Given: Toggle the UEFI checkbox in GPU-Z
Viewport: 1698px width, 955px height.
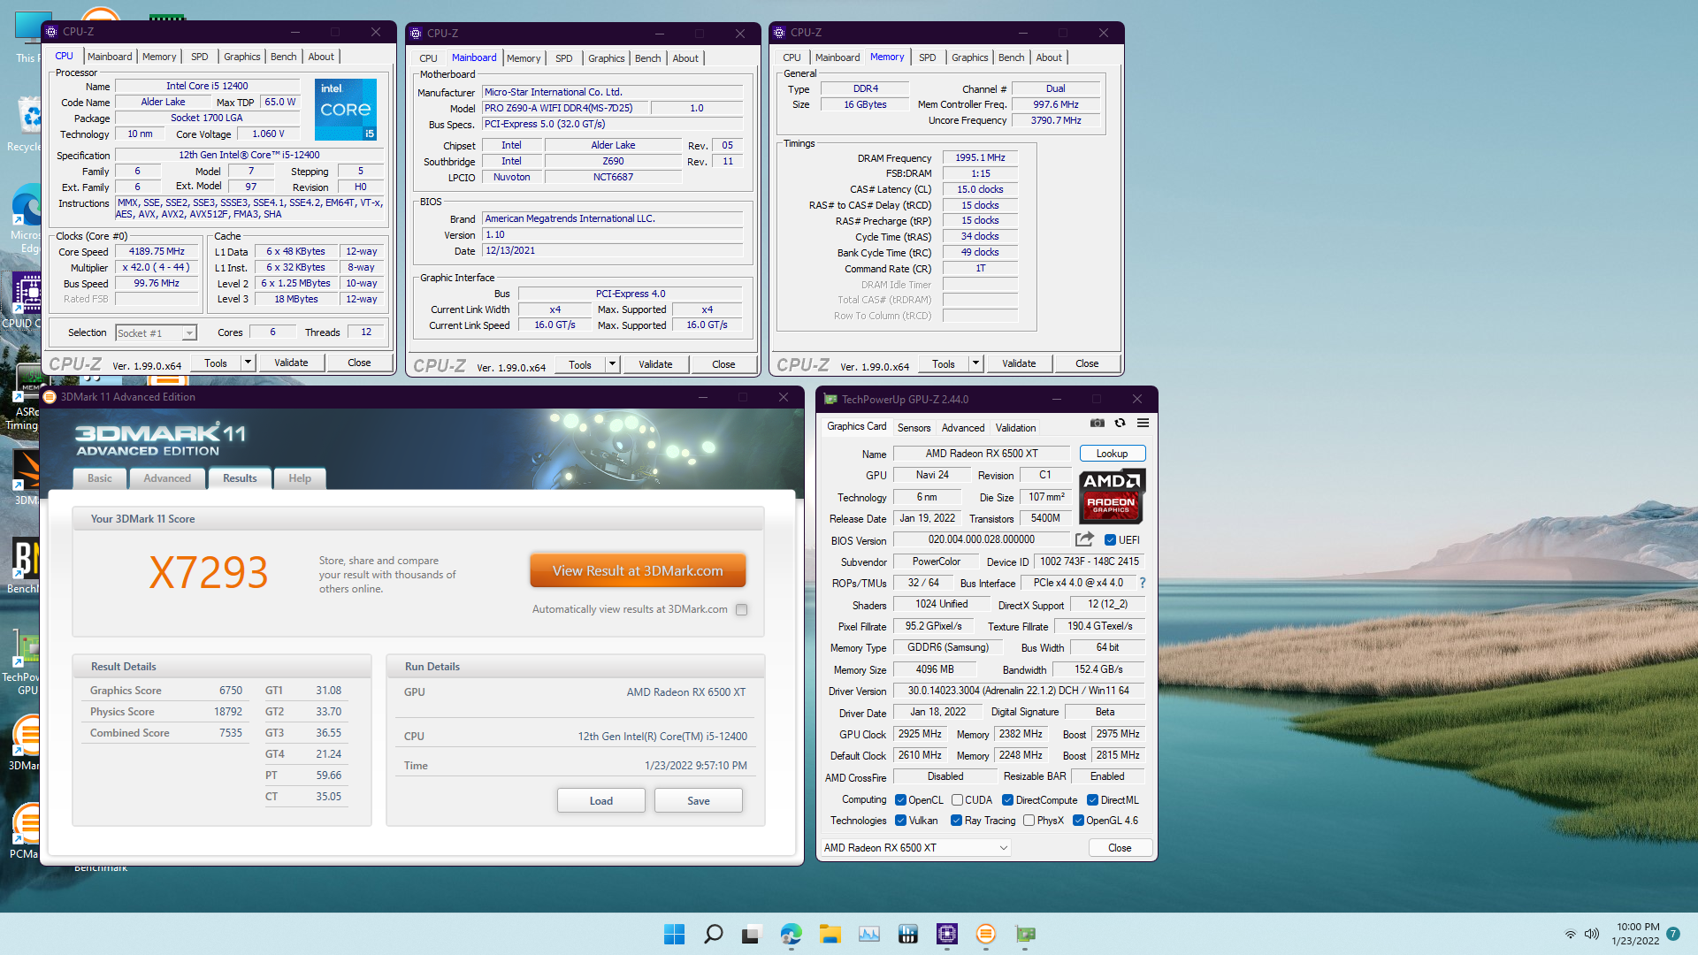Looking at the screenshot, I should (x=1110, y=540).
